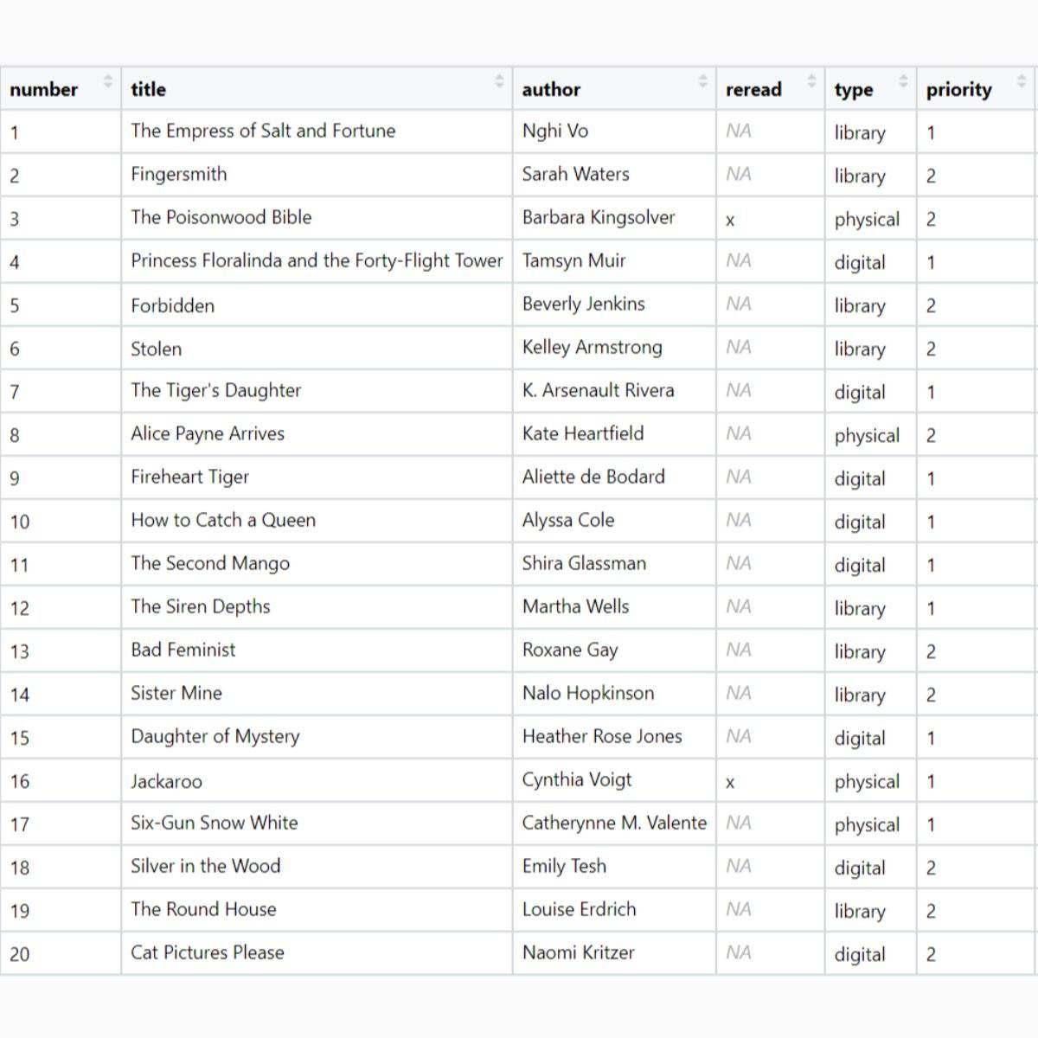Select the 'Bad Feminist' title cell

pyautogui.click(x=183, y=650)
